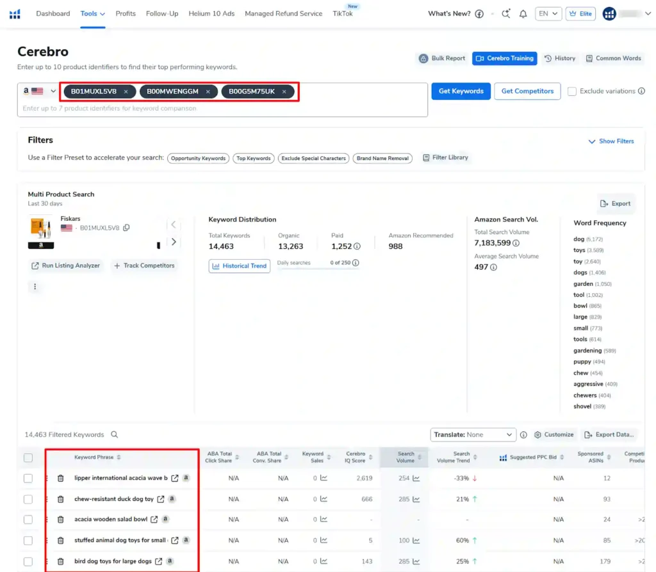Image resolution: width=656 pixels, height=572 pixels.
Task: Search within filtered keywords magnifier icon
Action: pos(114,434)
